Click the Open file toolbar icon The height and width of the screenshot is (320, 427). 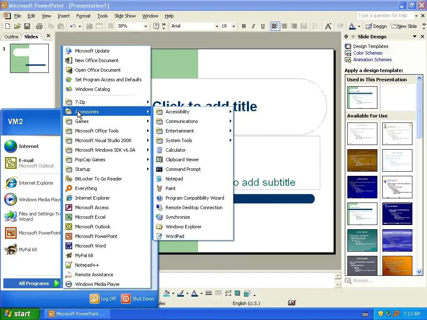click(17, 26)
